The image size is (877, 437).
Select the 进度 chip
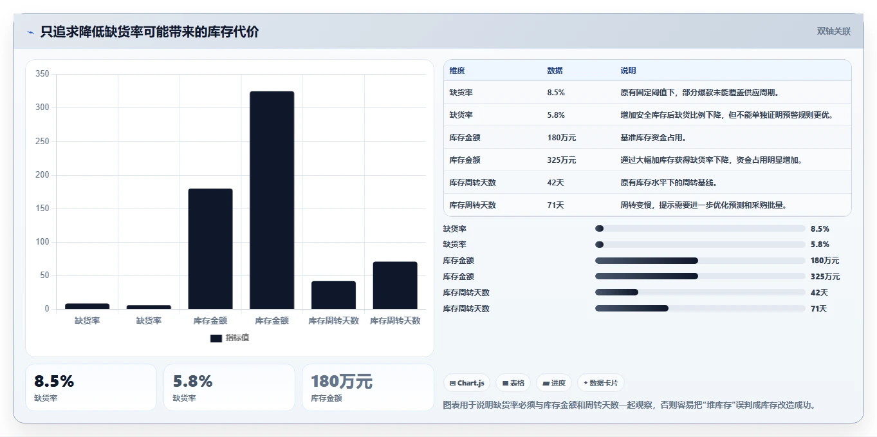[554, 383]
